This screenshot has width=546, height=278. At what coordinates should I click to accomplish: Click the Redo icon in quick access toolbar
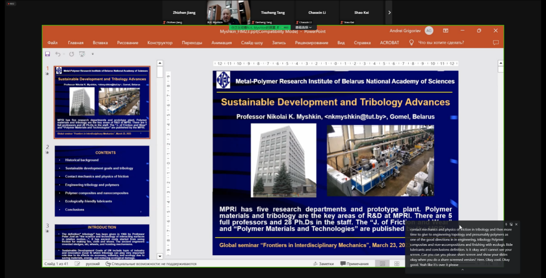(71, 54)
